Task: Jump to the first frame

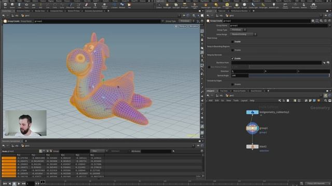Action: tap(5, 184)
